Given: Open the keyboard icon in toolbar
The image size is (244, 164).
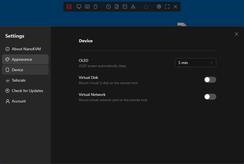Looking at the screenshot, I should coord(87,7).
